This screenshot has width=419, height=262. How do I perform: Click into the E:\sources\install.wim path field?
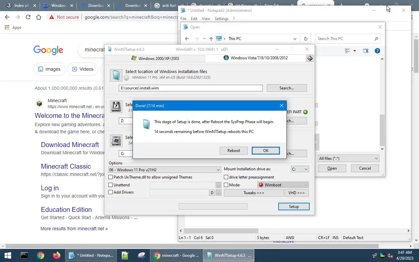191,88
